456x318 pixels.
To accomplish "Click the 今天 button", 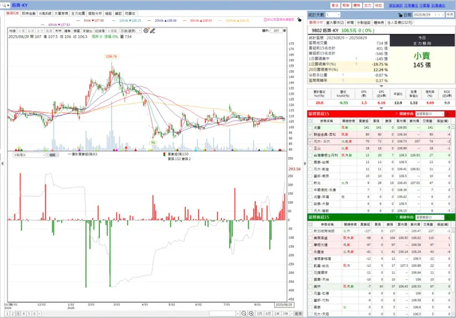I will [450, 15].
